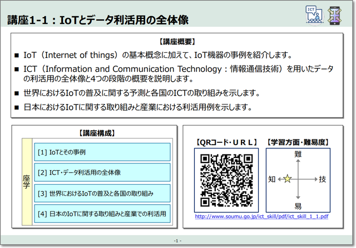This screenshot has height=248, width=356.
Task: Select section [4] 日本のIoTに関する取り組み
Action: coord(102,214)
